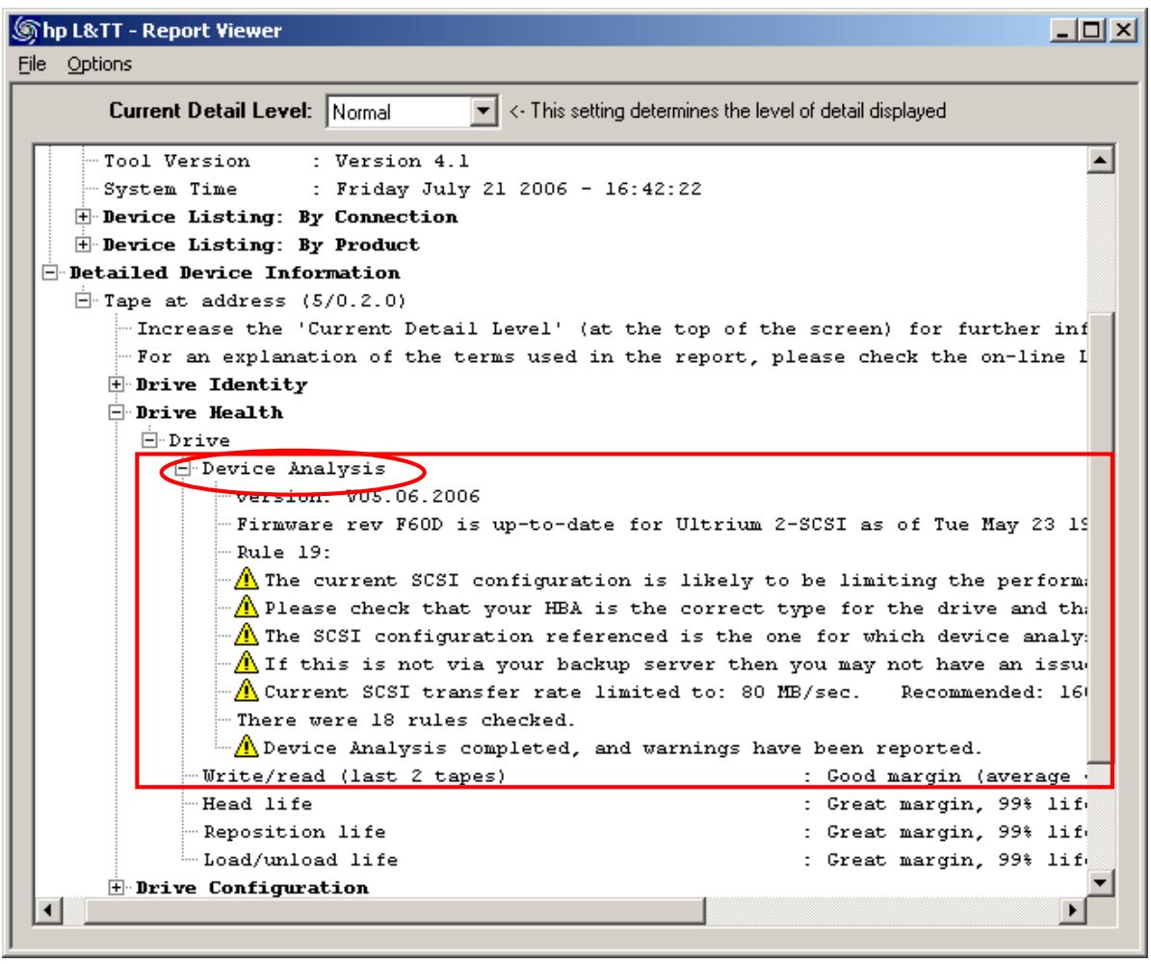Select the 'Drive Configuration' label
Image resolution: width=1151 pixels, height=964 pixels.
coord(251,888)
